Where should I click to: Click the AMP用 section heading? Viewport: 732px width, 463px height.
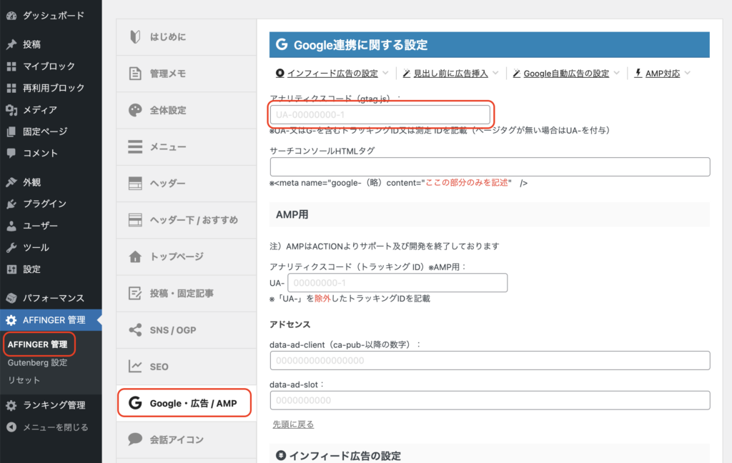292,214
